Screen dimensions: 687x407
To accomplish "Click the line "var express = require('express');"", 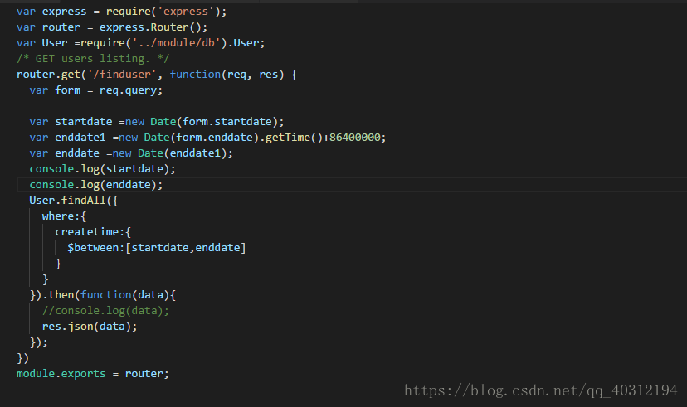I will point(121,12).
